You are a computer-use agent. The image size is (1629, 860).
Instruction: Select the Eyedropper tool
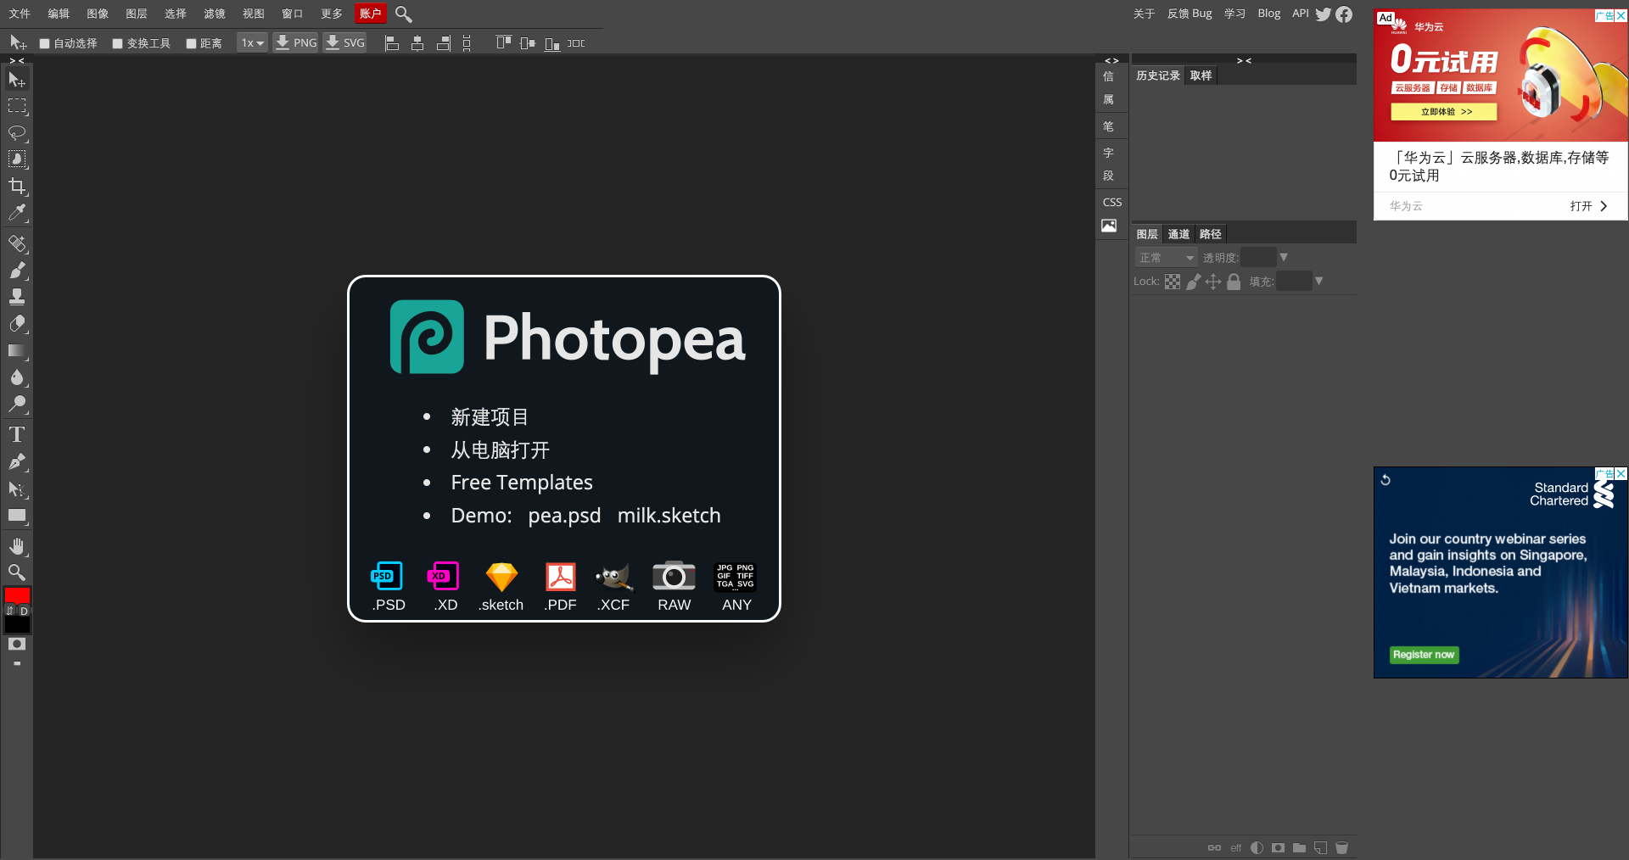pyautogui.click(x=17, y=213)
